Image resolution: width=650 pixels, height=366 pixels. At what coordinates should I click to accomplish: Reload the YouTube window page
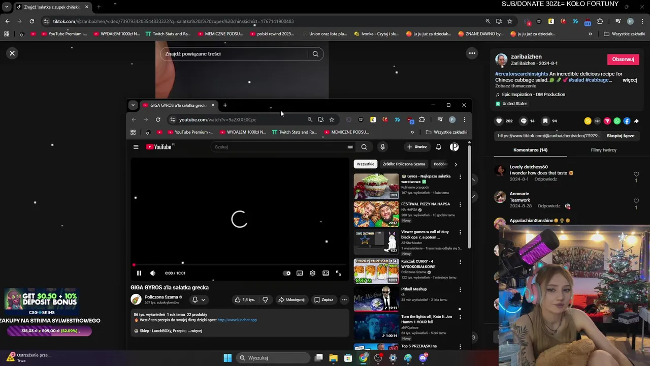[158, 119]
